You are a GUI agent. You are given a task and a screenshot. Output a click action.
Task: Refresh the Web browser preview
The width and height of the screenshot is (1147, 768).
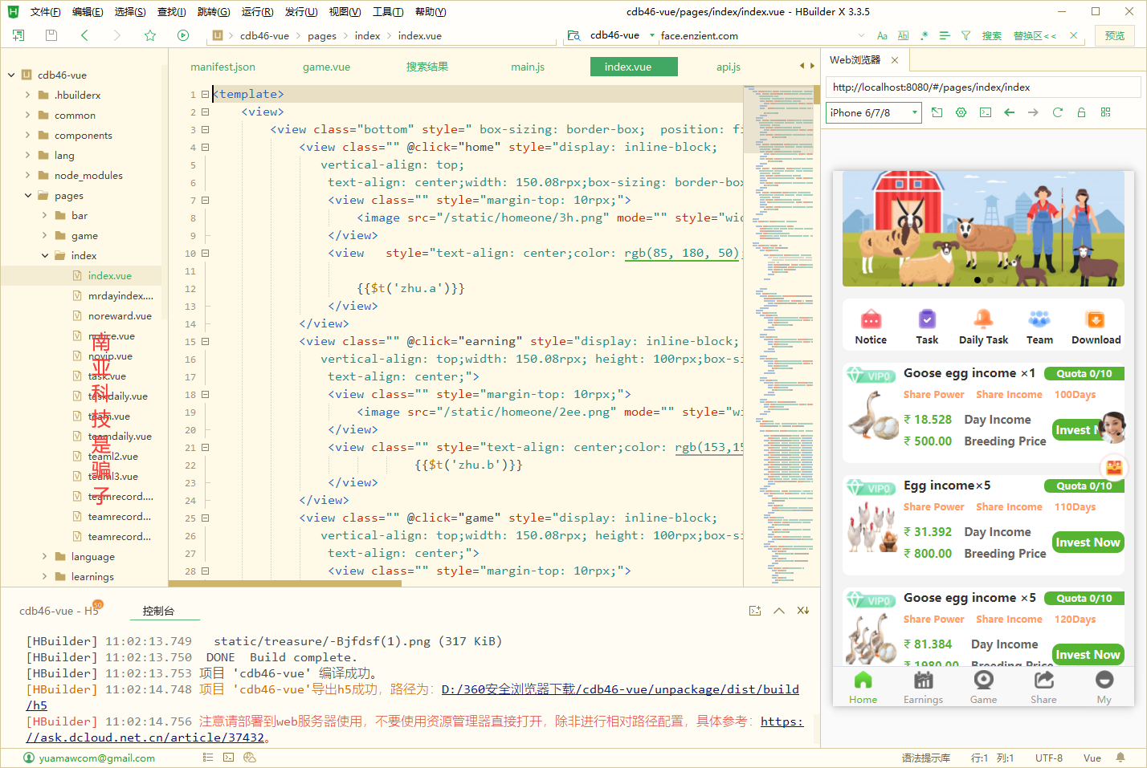pyautogui.click(x=1057, y=113)
